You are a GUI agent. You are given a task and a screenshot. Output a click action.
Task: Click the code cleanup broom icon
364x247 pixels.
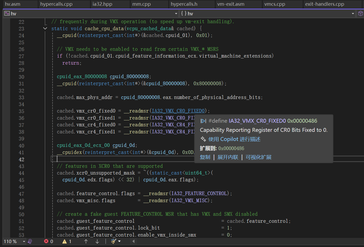pos(114,242)
